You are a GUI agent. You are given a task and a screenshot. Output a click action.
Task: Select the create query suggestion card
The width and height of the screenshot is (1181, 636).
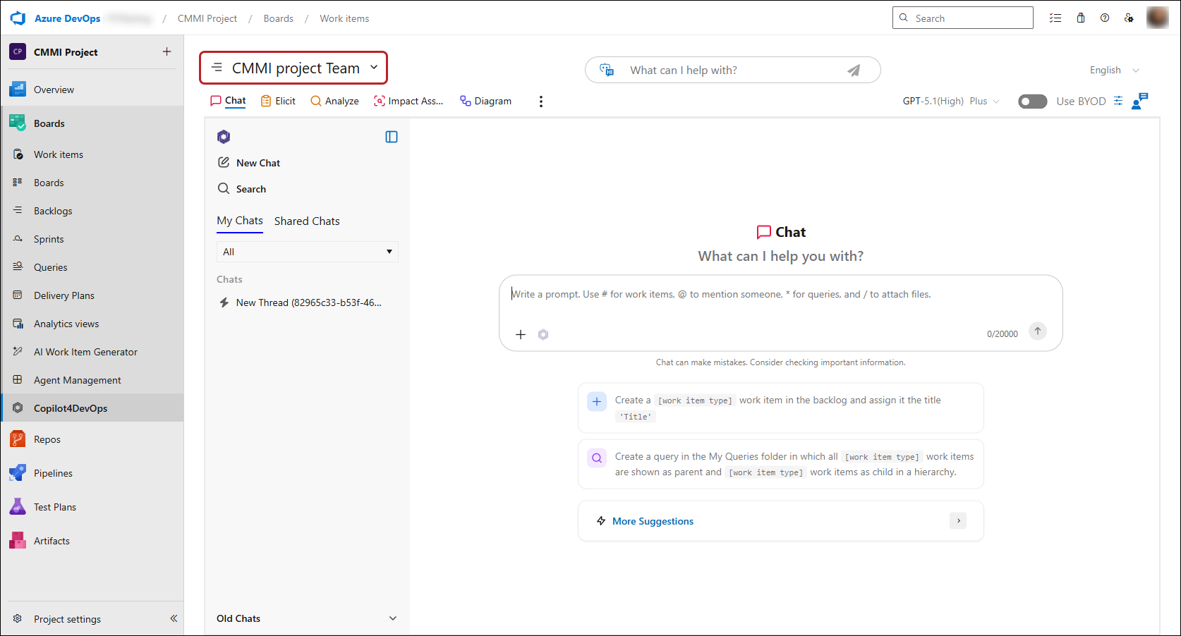(780, 464)
